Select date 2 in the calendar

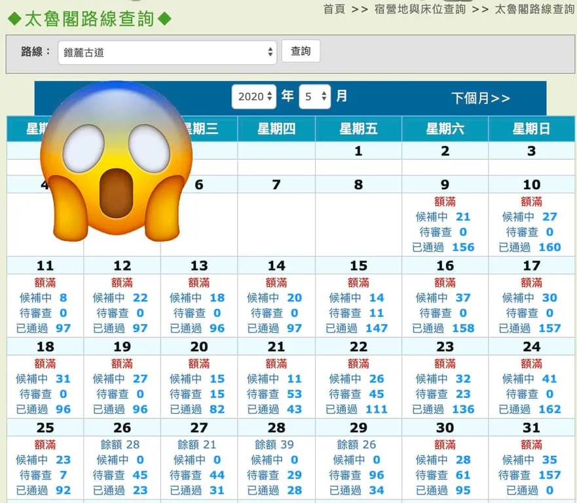[x=445, y=151]
